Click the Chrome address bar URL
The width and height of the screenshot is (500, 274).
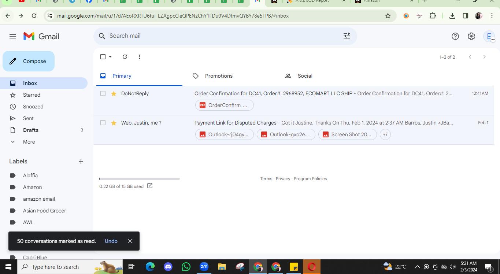(x=173, y=16)
